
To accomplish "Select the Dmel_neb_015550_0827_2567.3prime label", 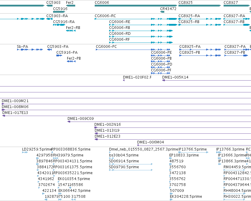I will click(144, 149).
